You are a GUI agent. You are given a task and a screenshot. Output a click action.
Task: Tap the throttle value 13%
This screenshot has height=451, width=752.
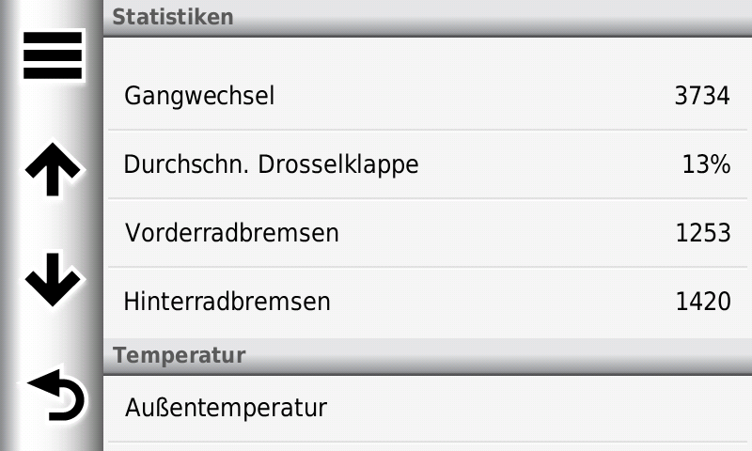pyautogui.click(x=706, y=164)
